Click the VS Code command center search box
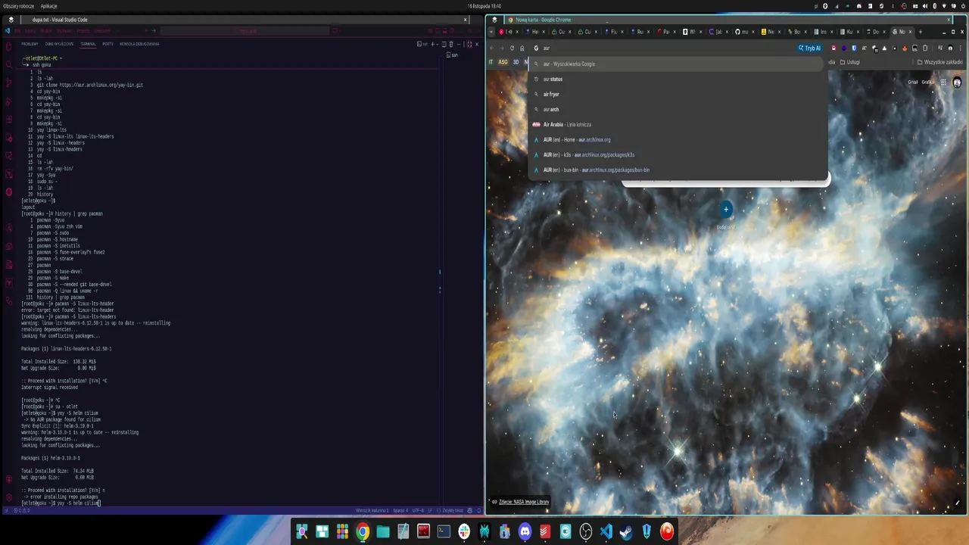Image resolution: width=969 pixels, height=545 pixels. [245, 31]
